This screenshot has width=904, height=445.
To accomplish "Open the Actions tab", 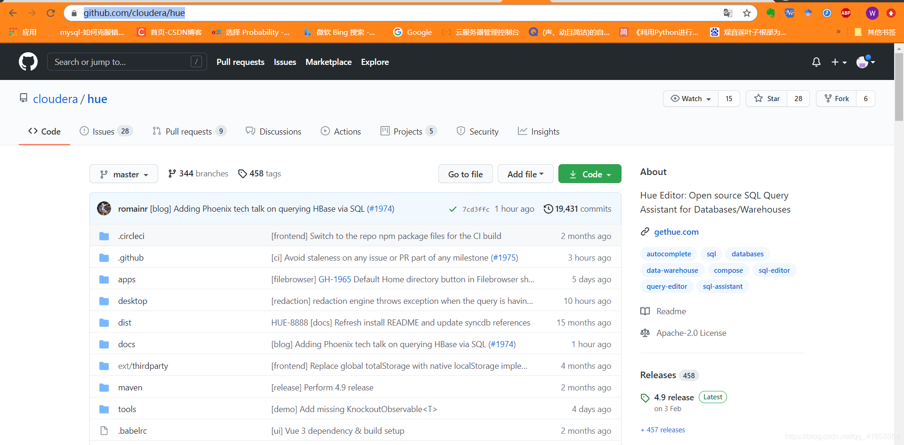I will click(341, 131).
